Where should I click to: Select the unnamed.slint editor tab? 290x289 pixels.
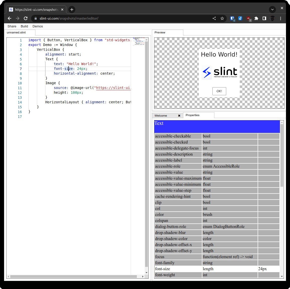(20, 32)
